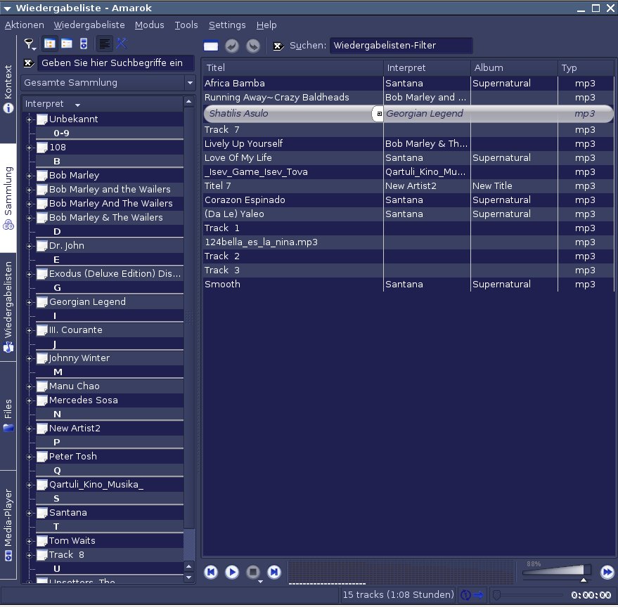This screenshot has height=607, width=618.
Task: Open the Settings menu
Action: (x=227, y=25)
